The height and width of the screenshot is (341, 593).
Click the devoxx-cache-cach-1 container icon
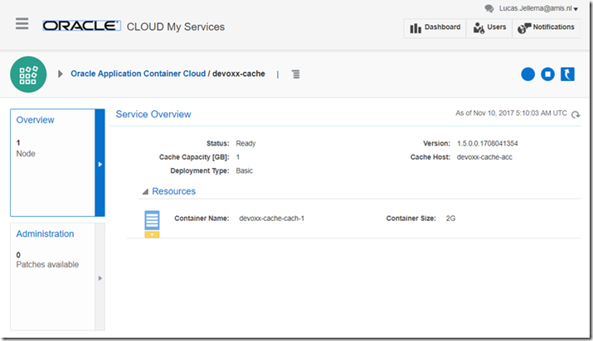click(152, 223)
